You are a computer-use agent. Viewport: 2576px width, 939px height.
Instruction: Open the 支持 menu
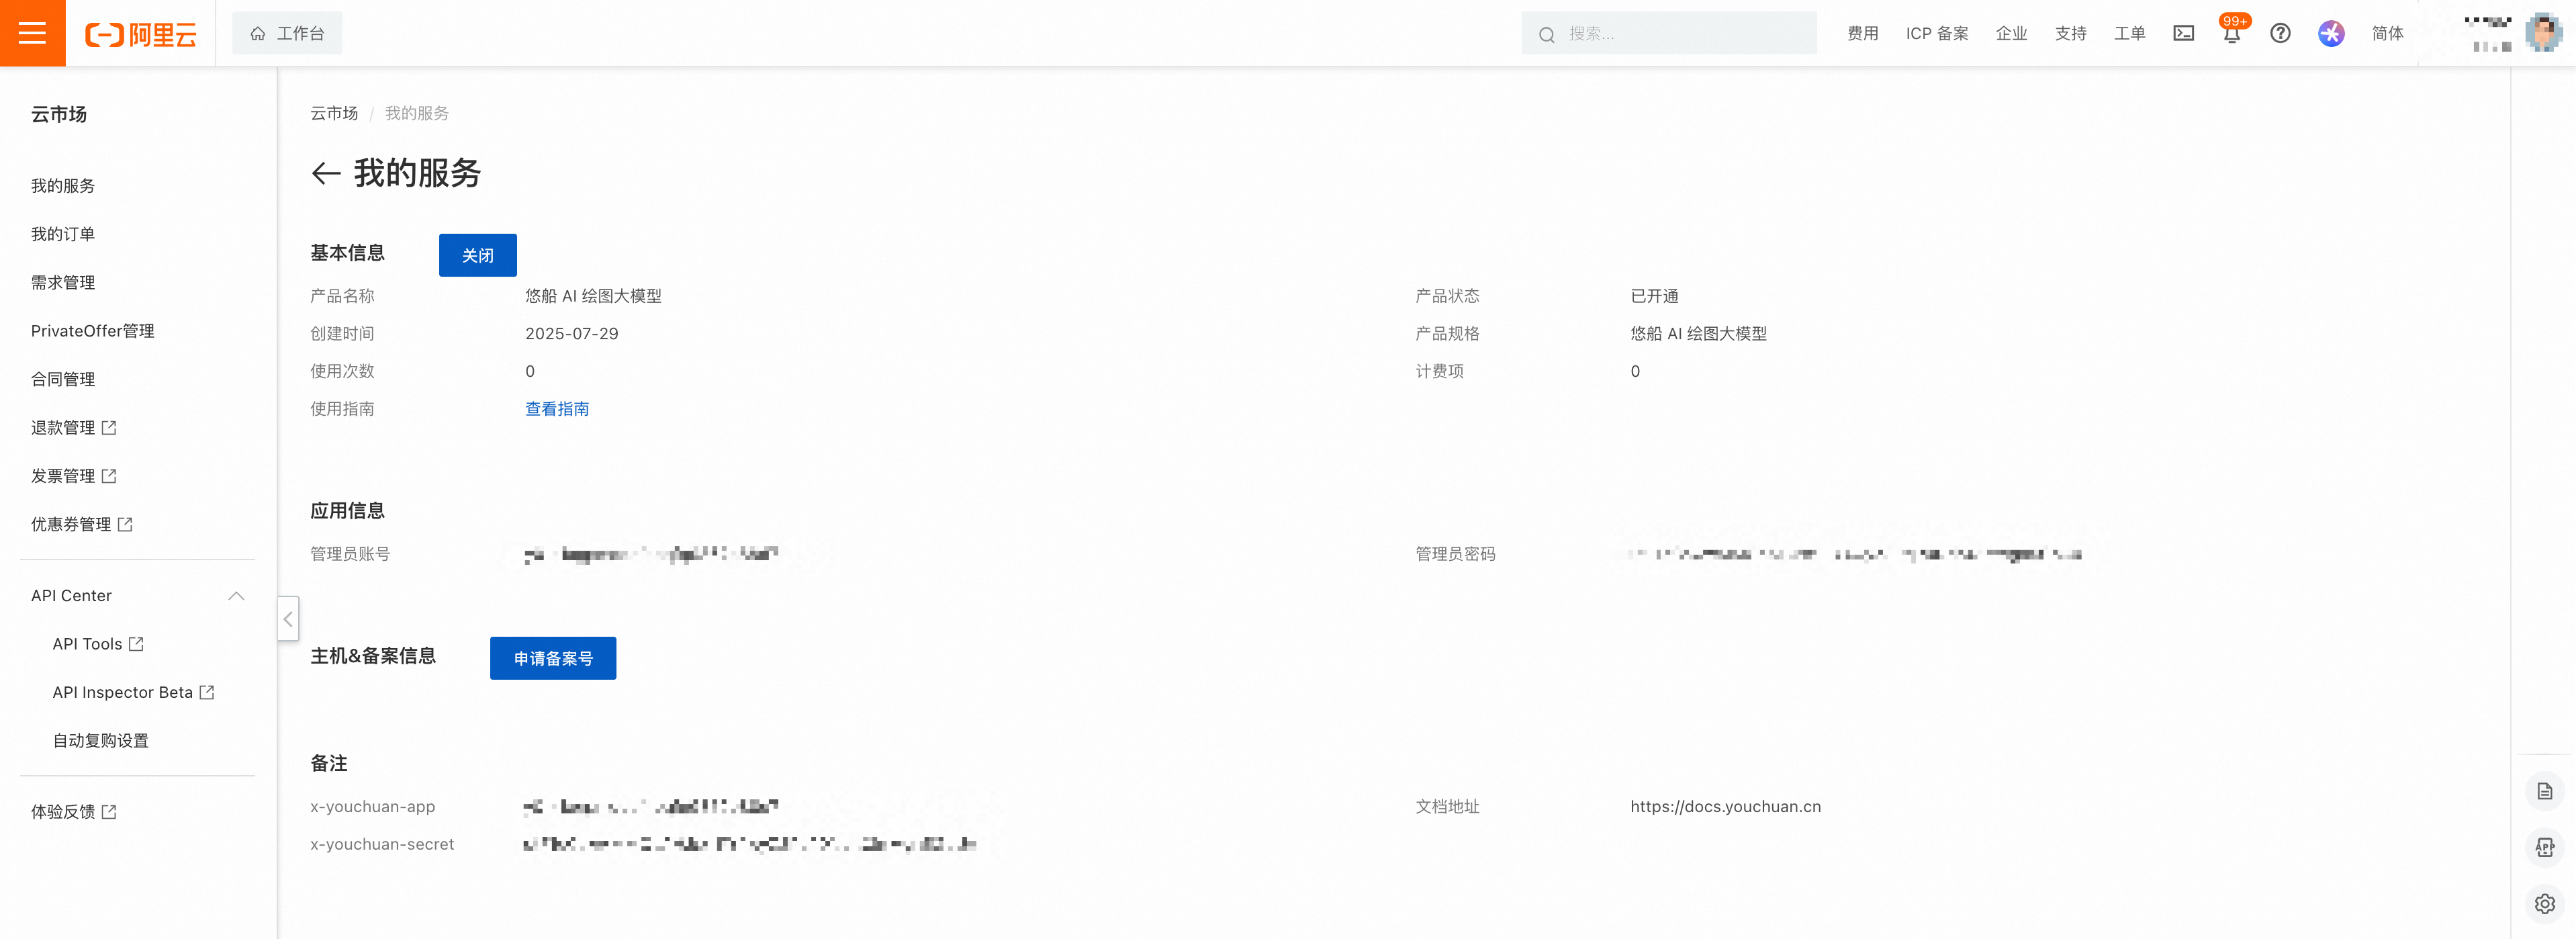coord(2070,33)
